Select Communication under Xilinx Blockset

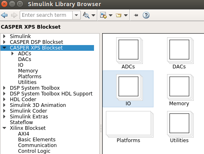click(x=37, y=145)
